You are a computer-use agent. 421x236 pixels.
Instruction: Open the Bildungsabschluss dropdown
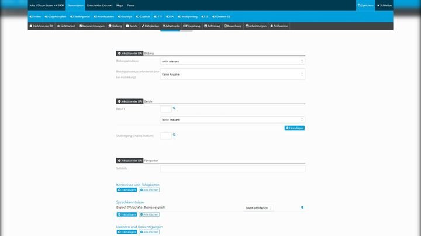pos(232,61)
